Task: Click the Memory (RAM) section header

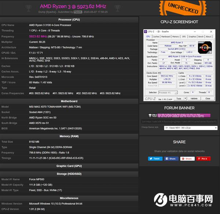Action: pyautogui.click(x=69, y=136)
